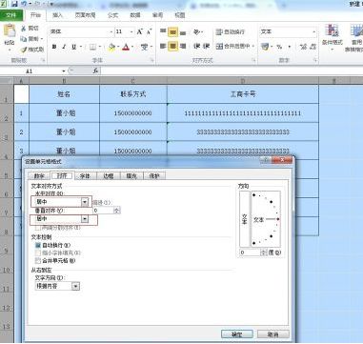Click the Undo arrow in the quick access toolbar
Image resolution: width=363 pixels, height=344 pixels.
tap(24, 4)
